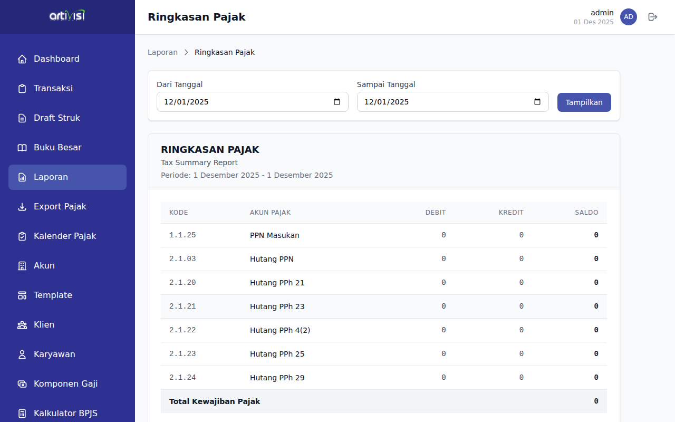
Task: Click the Kalkulator BPJS icon
Action: [x=22, y=414]
